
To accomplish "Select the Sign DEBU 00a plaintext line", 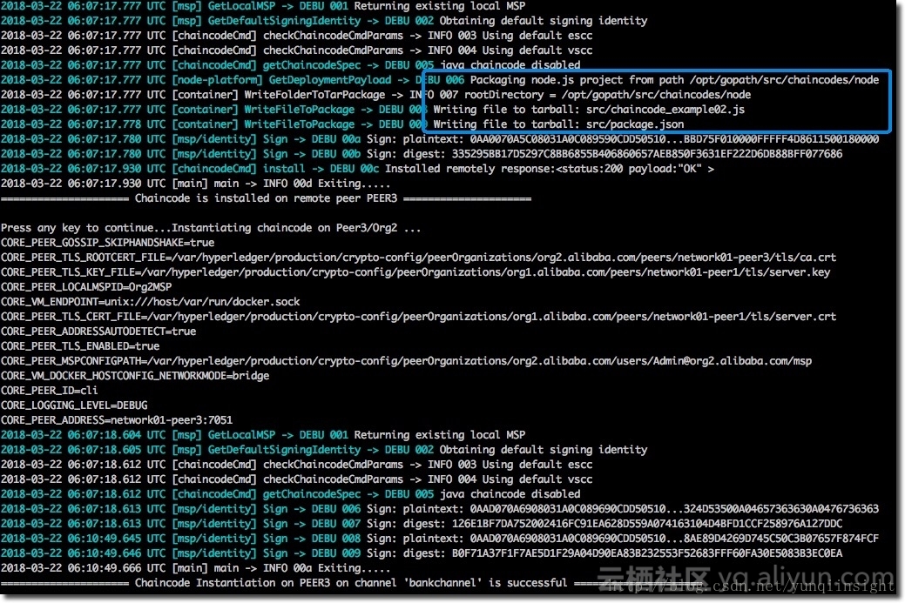I will point(440,139).
